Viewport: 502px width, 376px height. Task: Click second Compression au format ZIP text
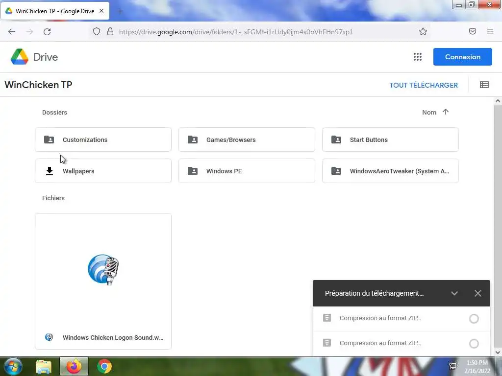tap(380, 343)
